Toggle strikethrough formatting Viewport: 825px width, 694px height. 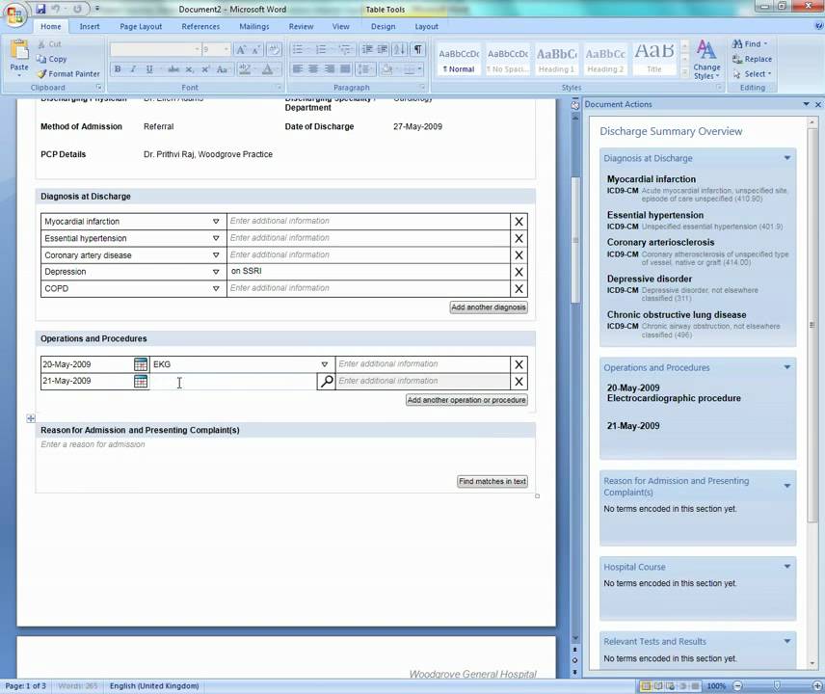tap(173, 69)
